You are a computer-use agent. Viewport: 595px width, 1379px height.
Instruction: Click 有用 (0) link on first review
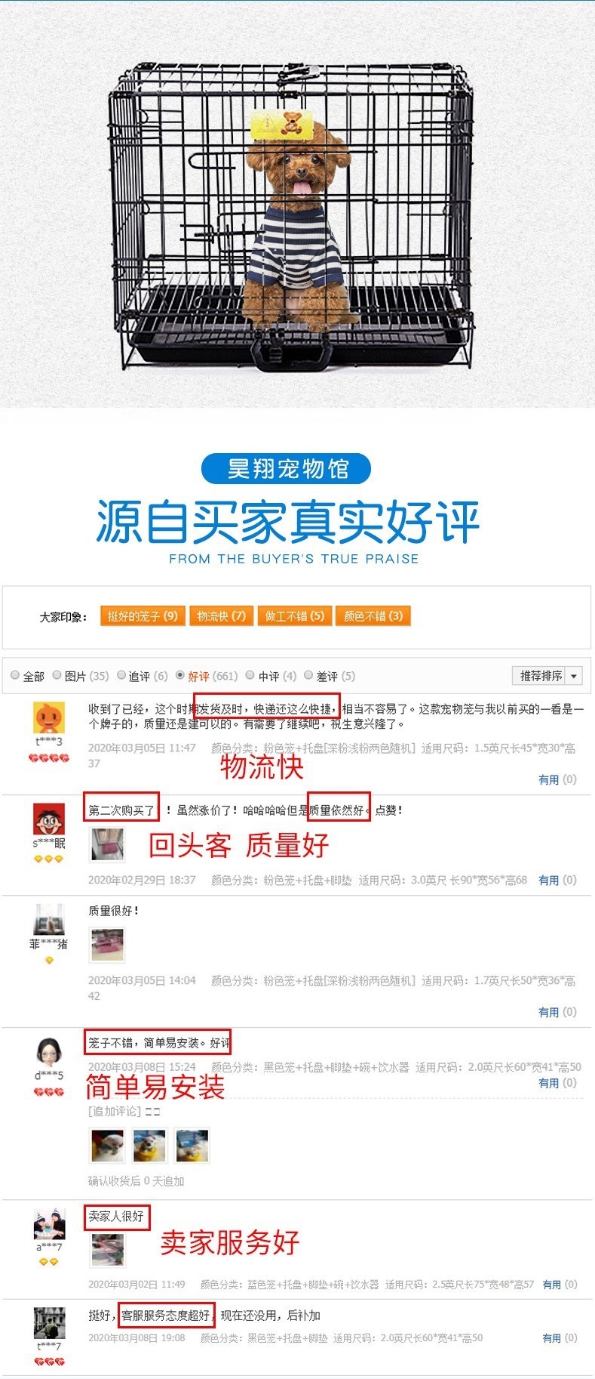coord(557,779)
